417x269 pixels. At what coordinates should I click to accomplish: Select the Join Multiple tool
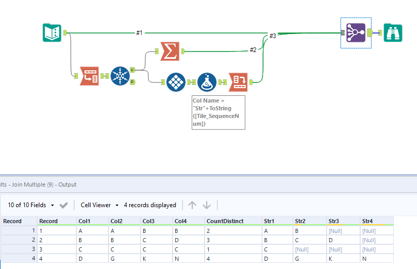356,33
